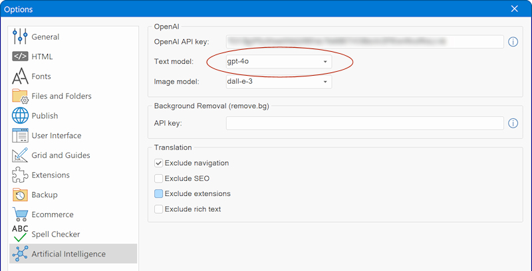Click the 'Image model:' label
The width and height of the screenshot is (532, 271).
pos(177,82)
